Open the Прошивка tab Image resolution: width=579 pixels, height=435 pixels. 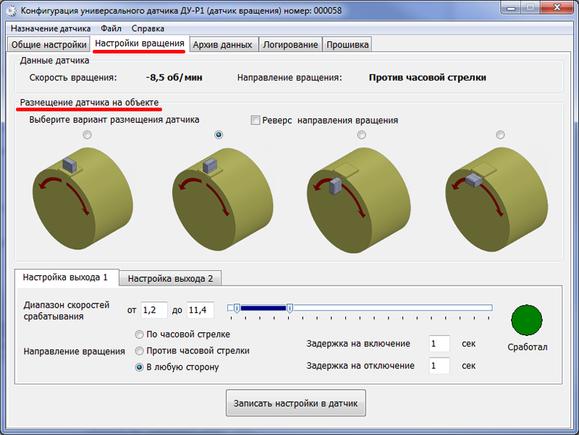[347, 45]
